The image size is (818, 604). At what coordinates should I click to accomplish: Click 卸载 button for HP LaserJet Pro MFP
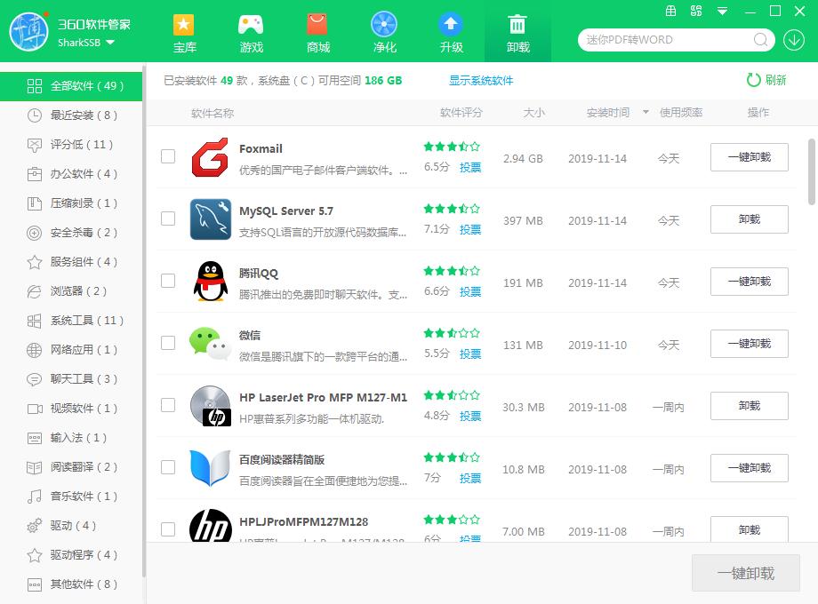[x=750, y=405]
